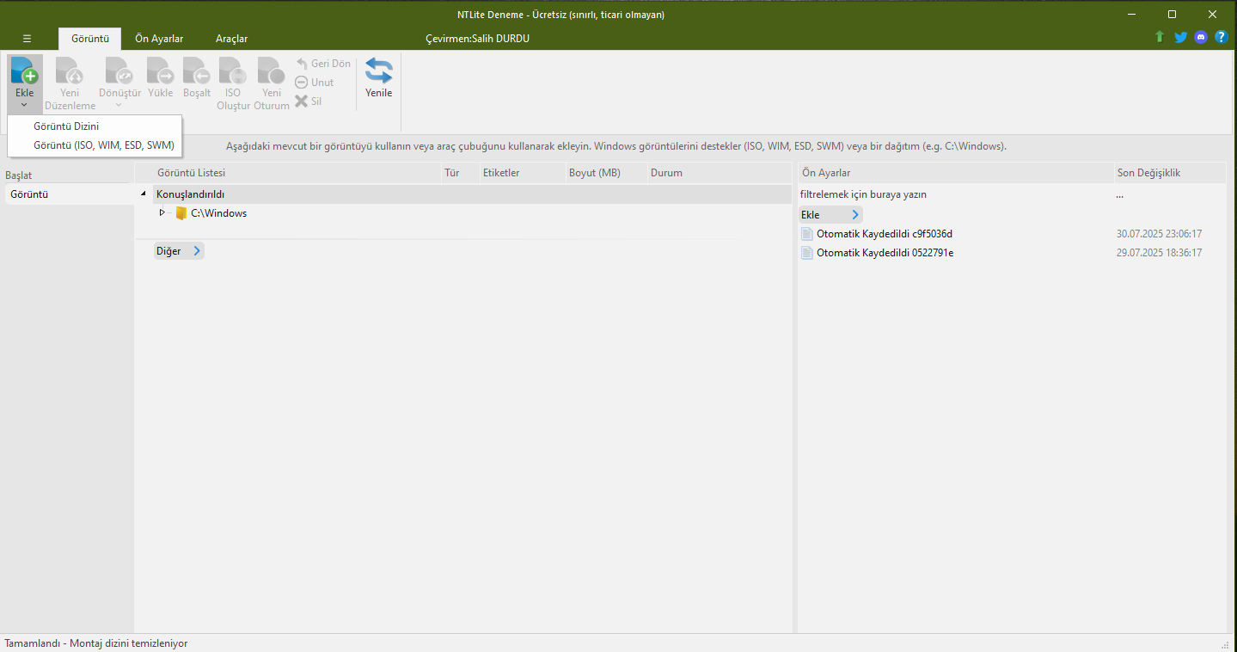Click the status bar Tamamlandı message
The width and height of the screenshot is (1237, 652).
point(95,643)
